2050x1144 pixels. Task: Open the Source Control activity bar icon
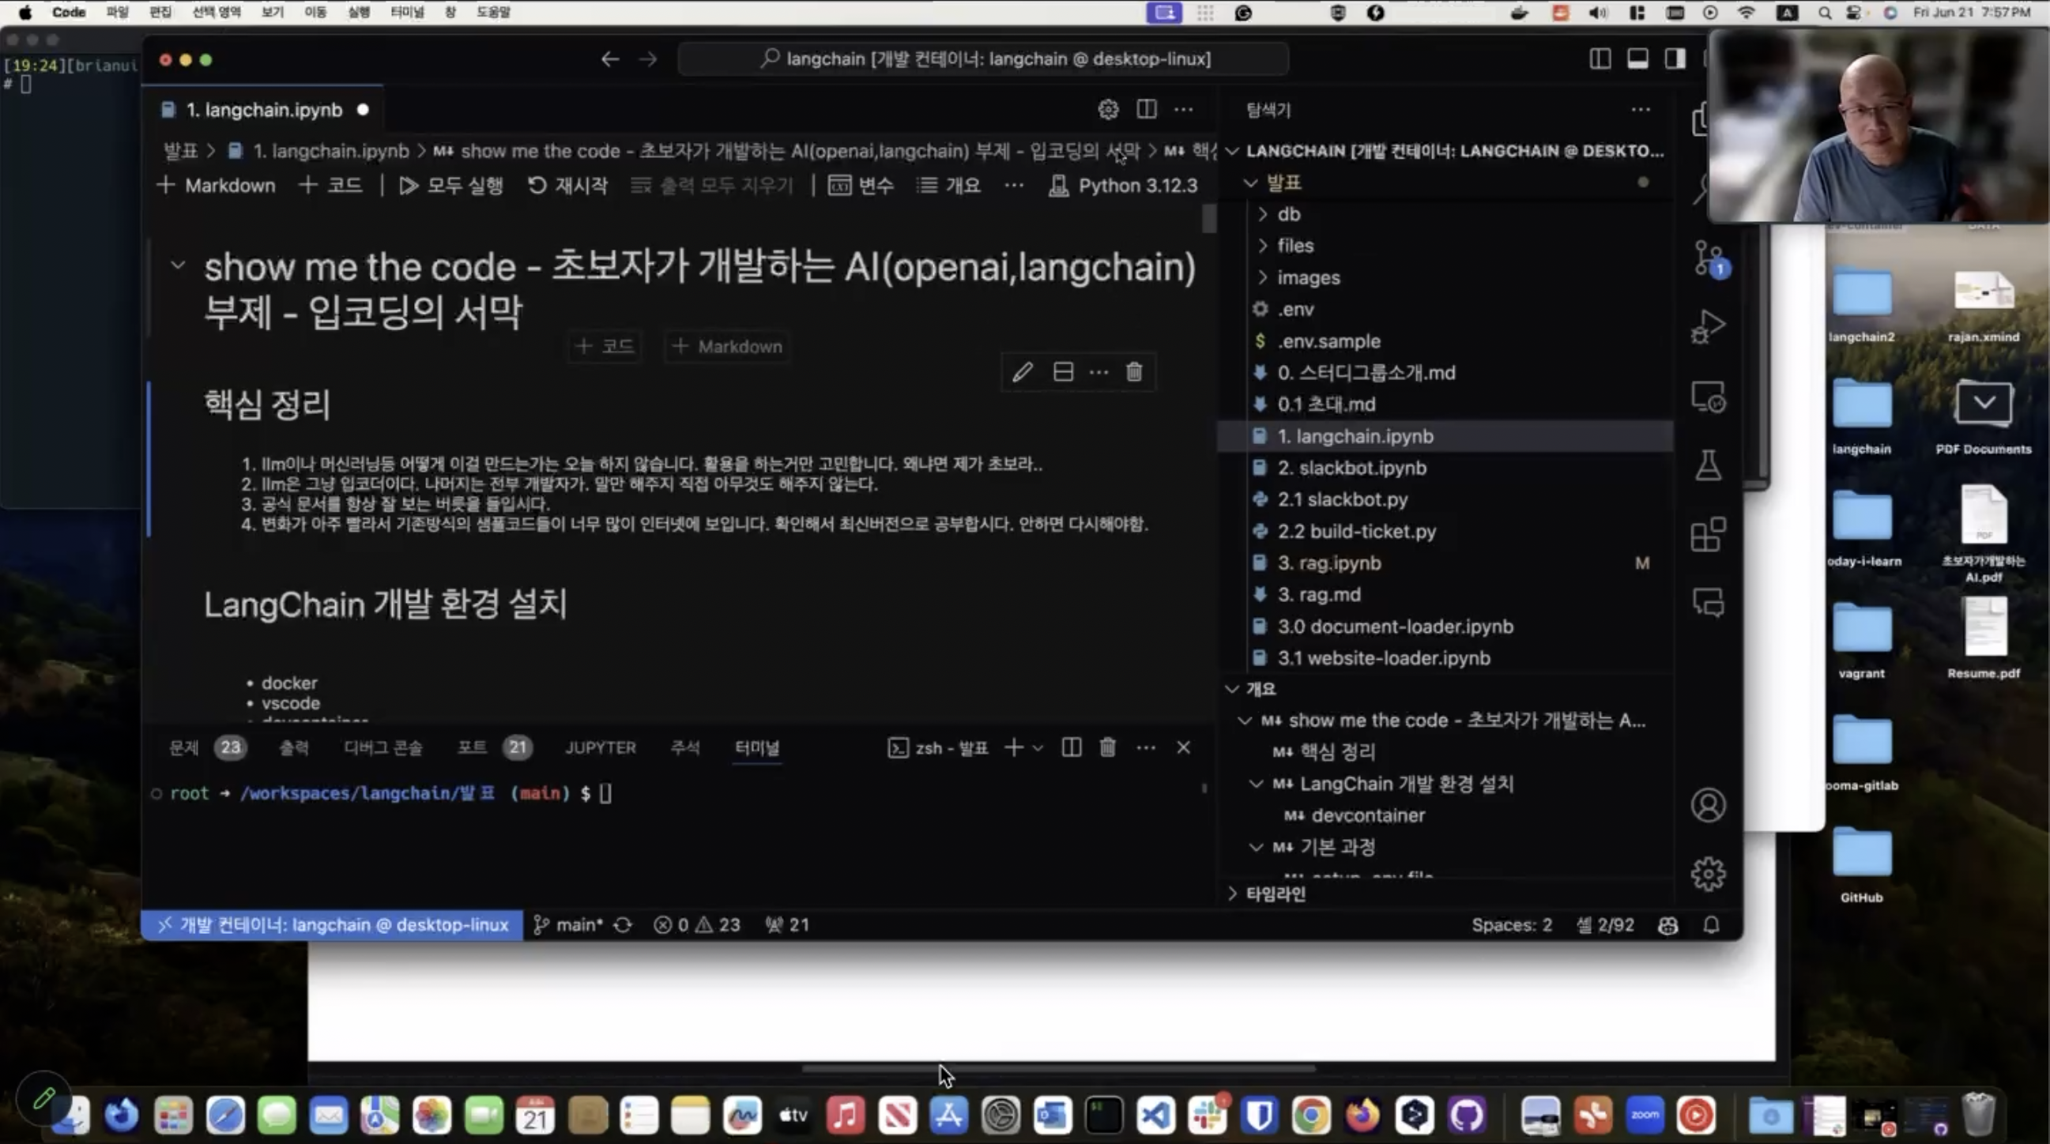click(1707, 258)
